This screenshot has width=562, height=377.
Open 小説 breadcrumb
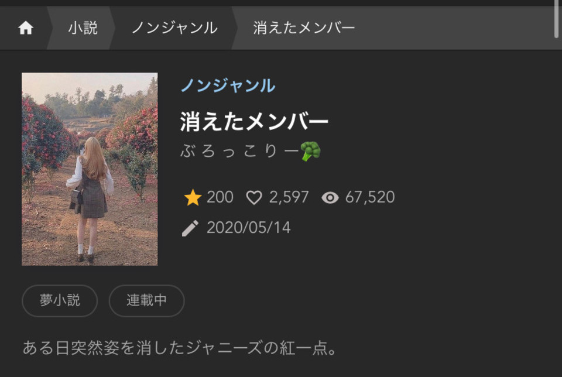(83, 28)
